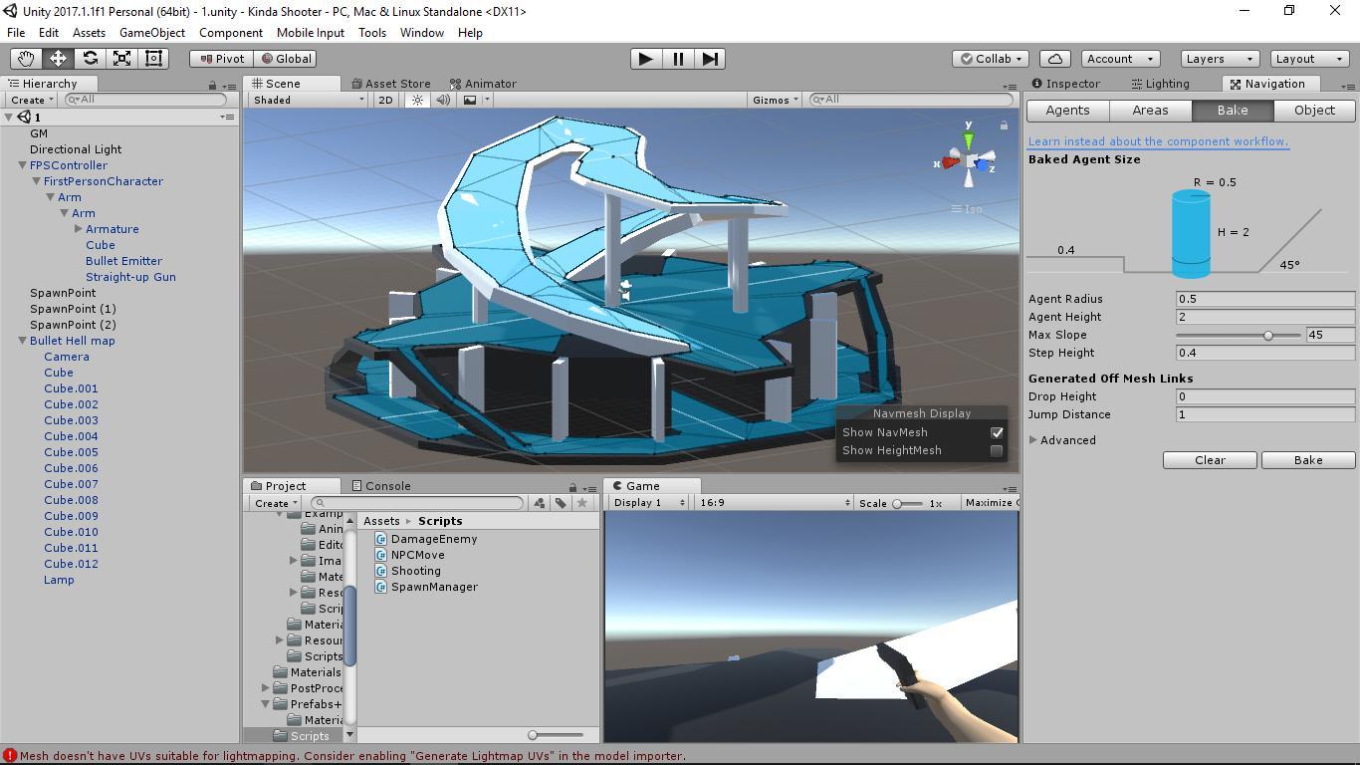Open the GameObject menu
Screen dimensions: 1360x765
pos(151,32)
